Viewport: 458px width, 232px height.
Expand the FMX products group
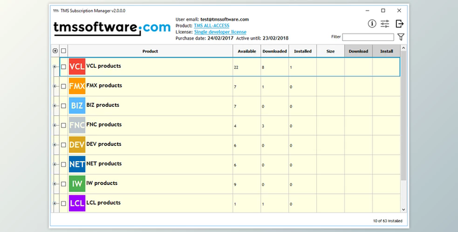[54, 86]
